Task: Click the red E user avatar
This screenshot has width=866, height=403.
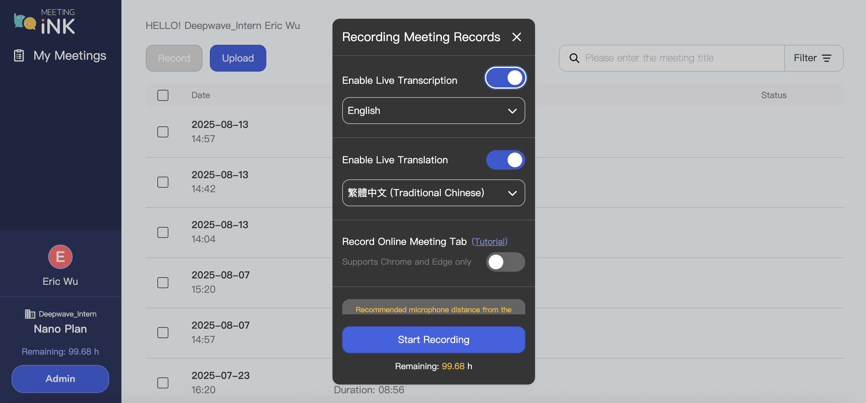Action: (x=60, y=256)
